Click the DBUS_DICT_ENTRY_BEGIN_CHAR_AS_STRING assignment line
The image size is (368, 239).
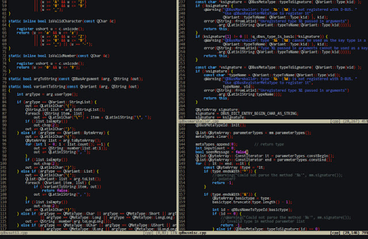247,114
